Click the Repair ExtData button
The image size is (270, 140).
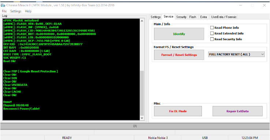point(237,111)
